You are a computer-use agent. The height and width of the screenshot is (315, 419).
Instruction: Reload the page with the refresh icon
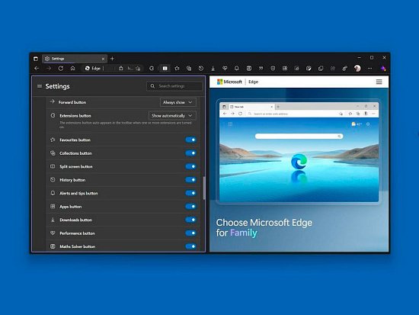coord(61,69)
